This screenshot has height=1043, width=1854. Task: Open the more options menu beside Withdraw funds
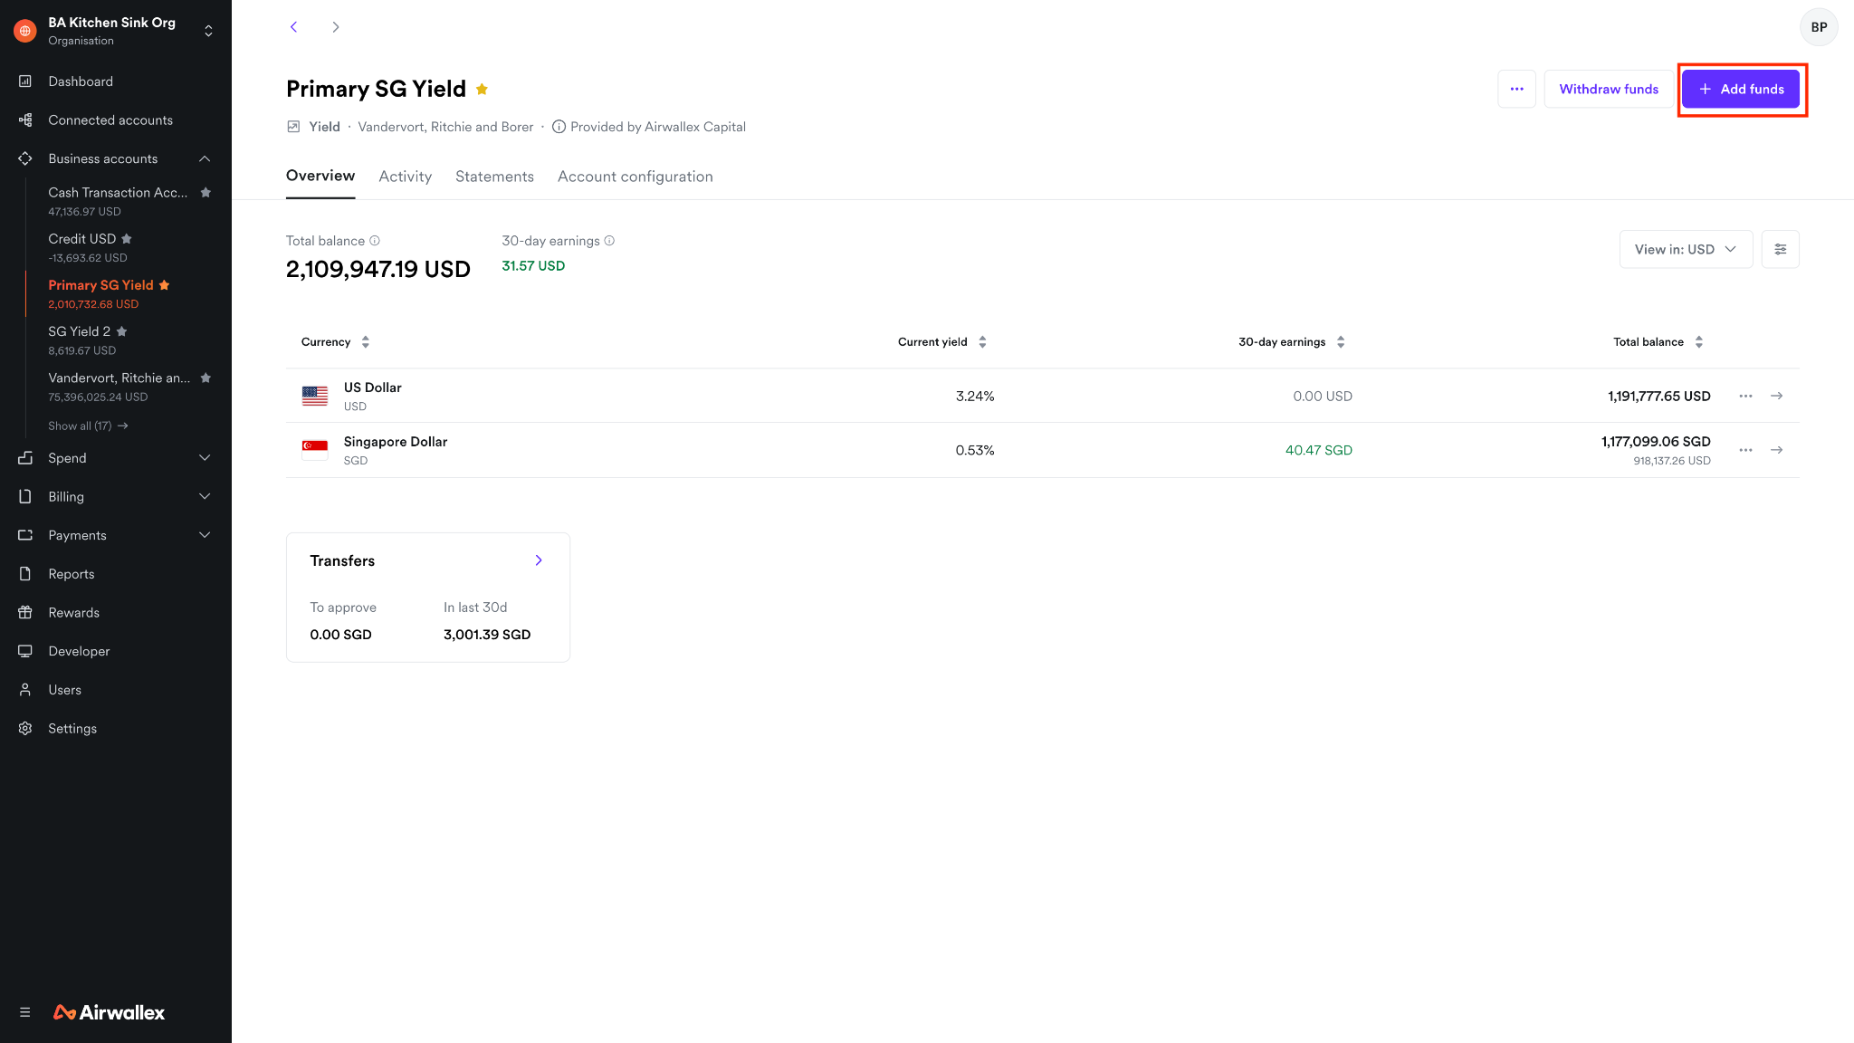[1516, 89]
